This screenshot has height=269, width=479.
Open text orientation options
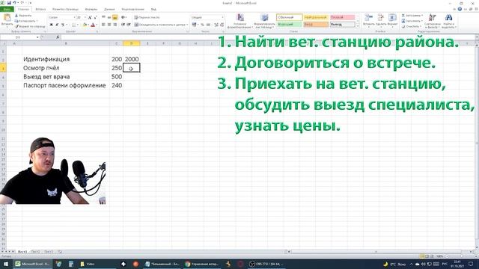pos(123,17)
